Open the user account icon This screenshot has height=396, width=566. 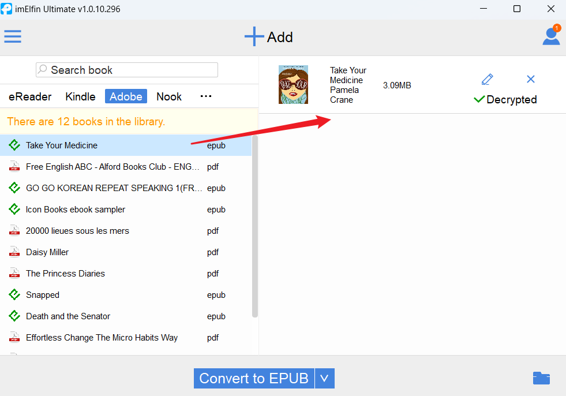point(551,36)
